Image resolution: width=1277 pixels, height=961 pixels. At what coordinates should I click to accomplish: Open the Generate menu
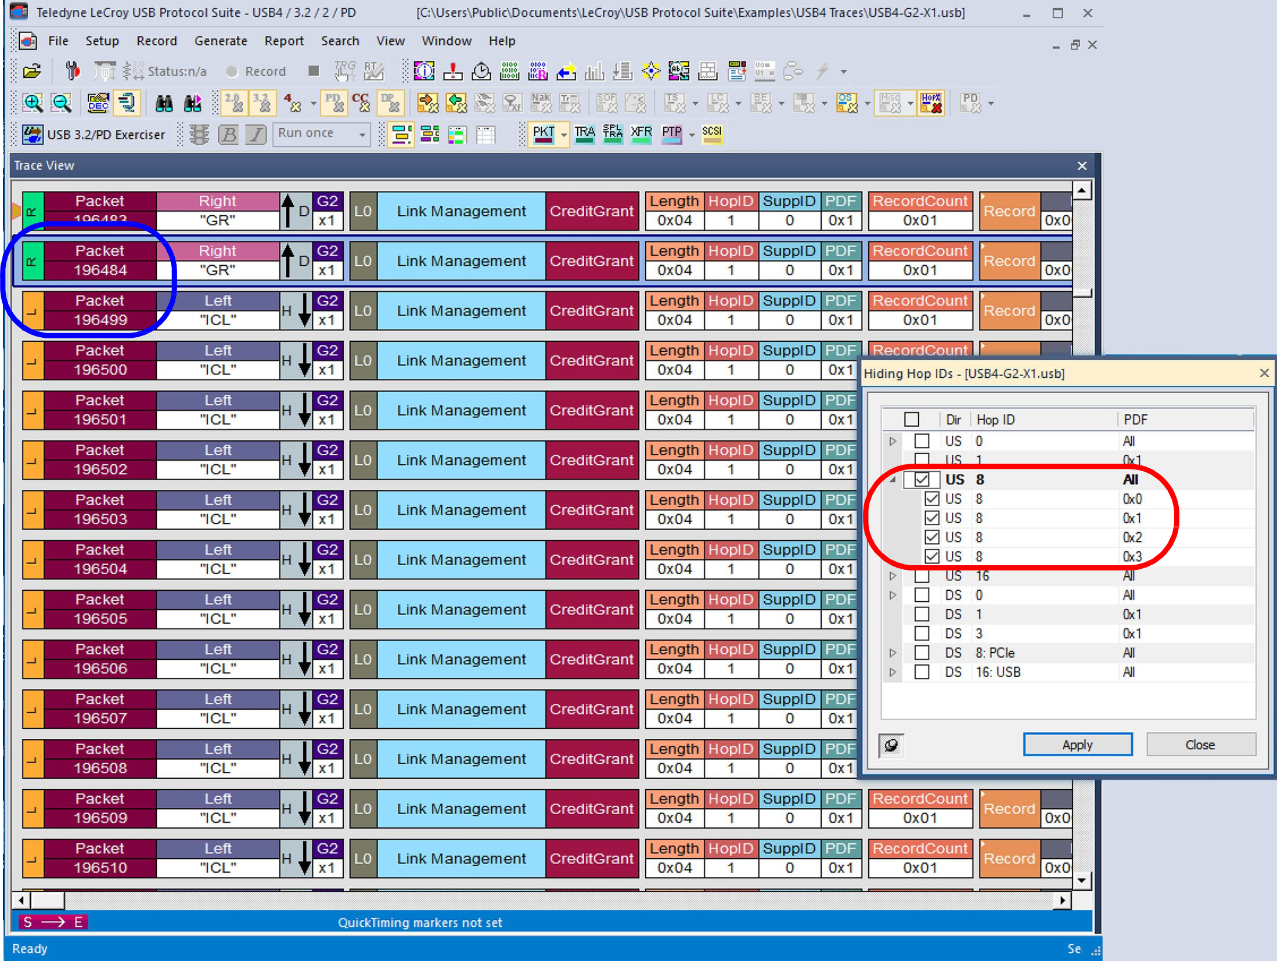(221, 41)
